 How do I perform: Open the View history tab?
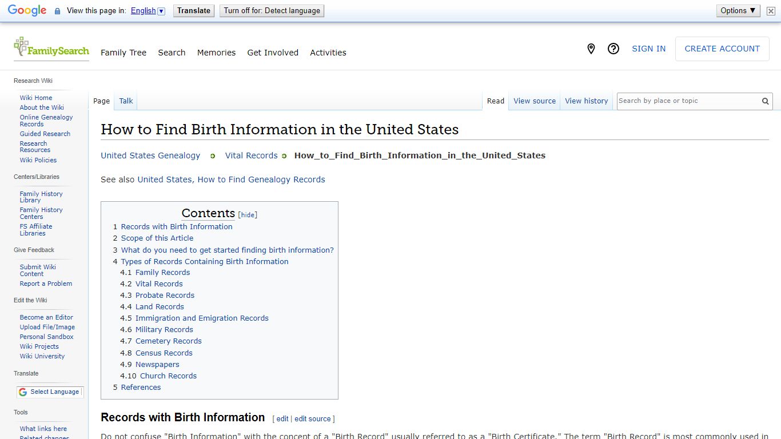(x=587, y=101)
